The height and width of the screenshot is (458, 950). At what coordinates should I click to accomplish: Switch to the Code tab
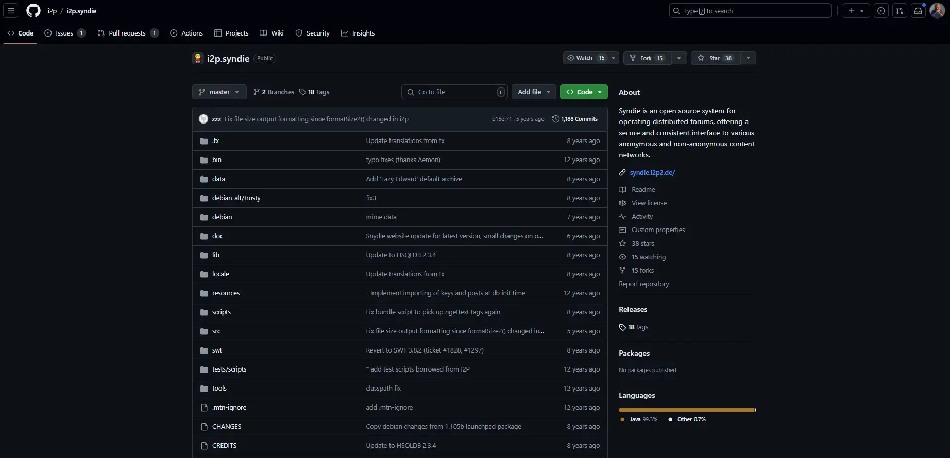click(21, 33)
